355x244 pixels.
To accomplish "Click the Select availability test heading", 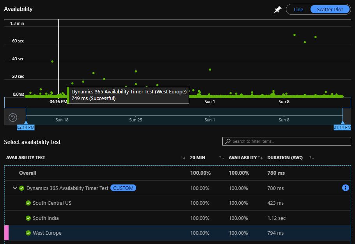I will [32, 142].
